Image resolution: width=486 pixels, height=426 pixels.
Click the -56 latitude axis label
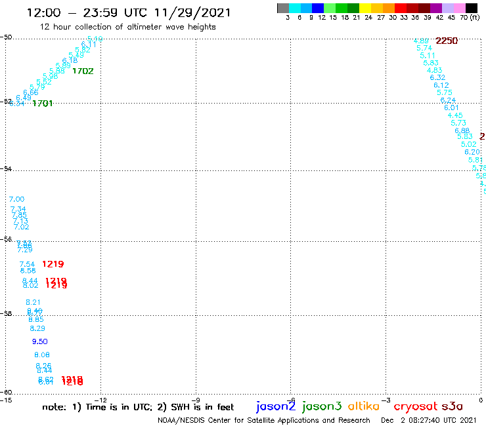[6, 239]
